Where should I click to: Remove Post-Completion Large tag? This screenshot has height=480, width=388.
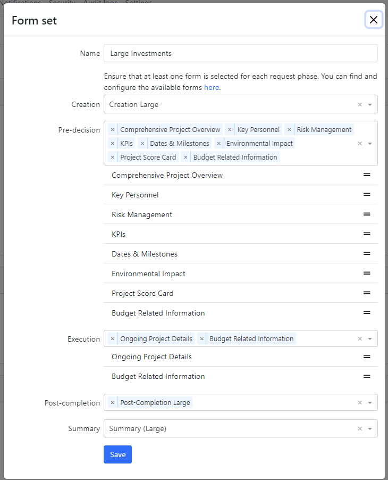click(x=113, y=402)
